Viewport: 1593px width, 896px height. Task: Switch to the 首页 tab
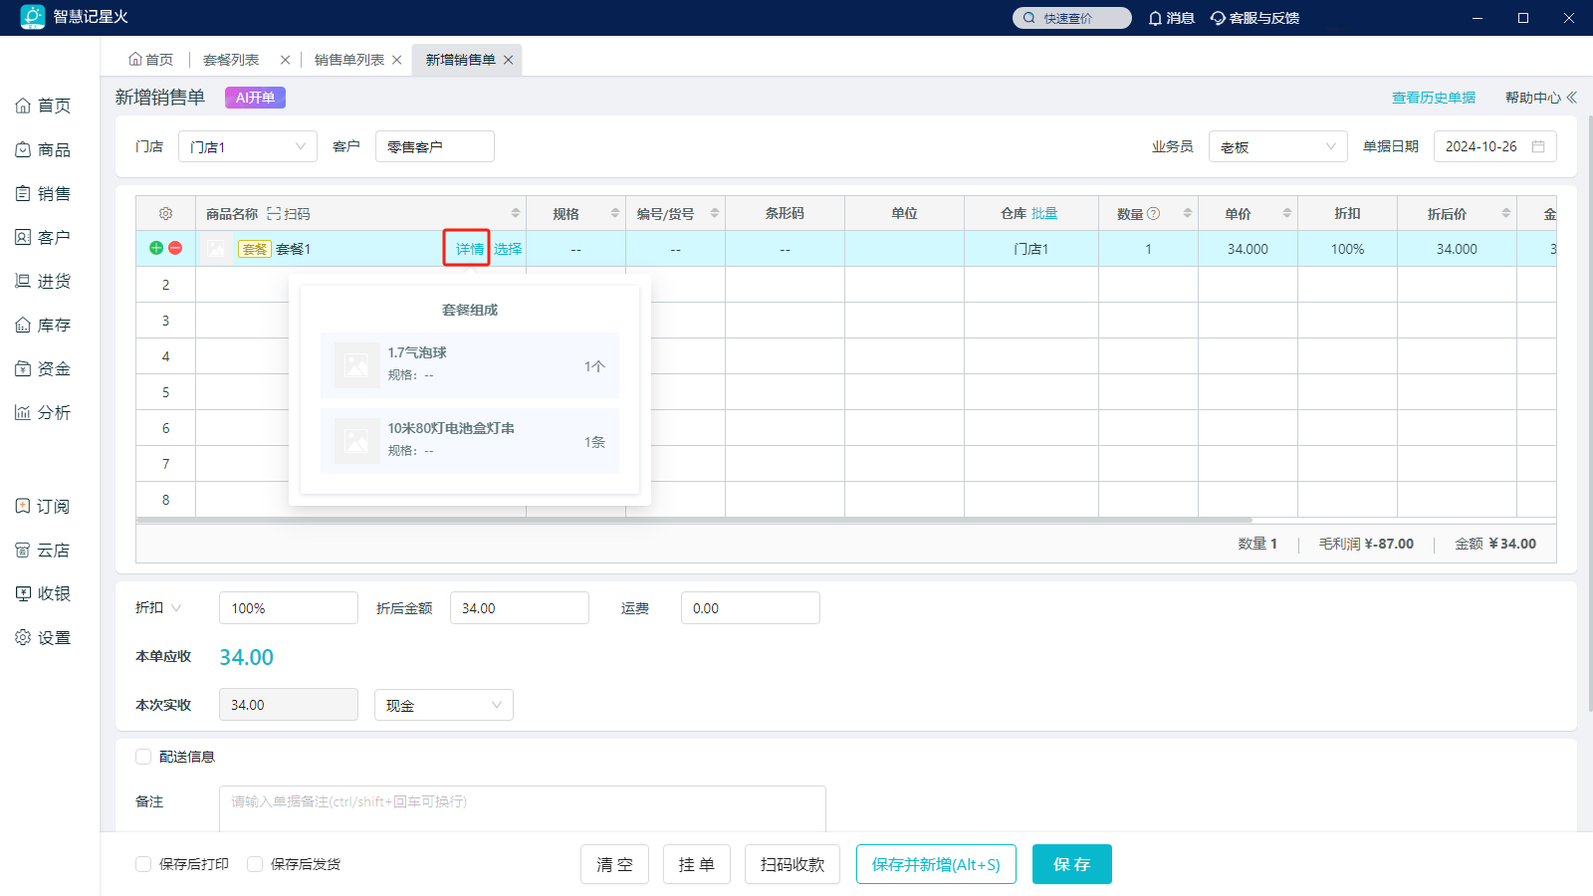(x=150, y=60)
